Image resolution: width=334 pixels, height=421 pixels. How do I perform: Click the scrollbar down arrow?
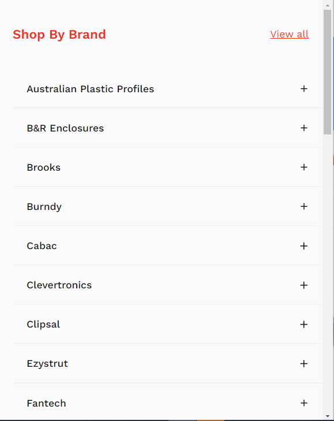tap(327, 416)
